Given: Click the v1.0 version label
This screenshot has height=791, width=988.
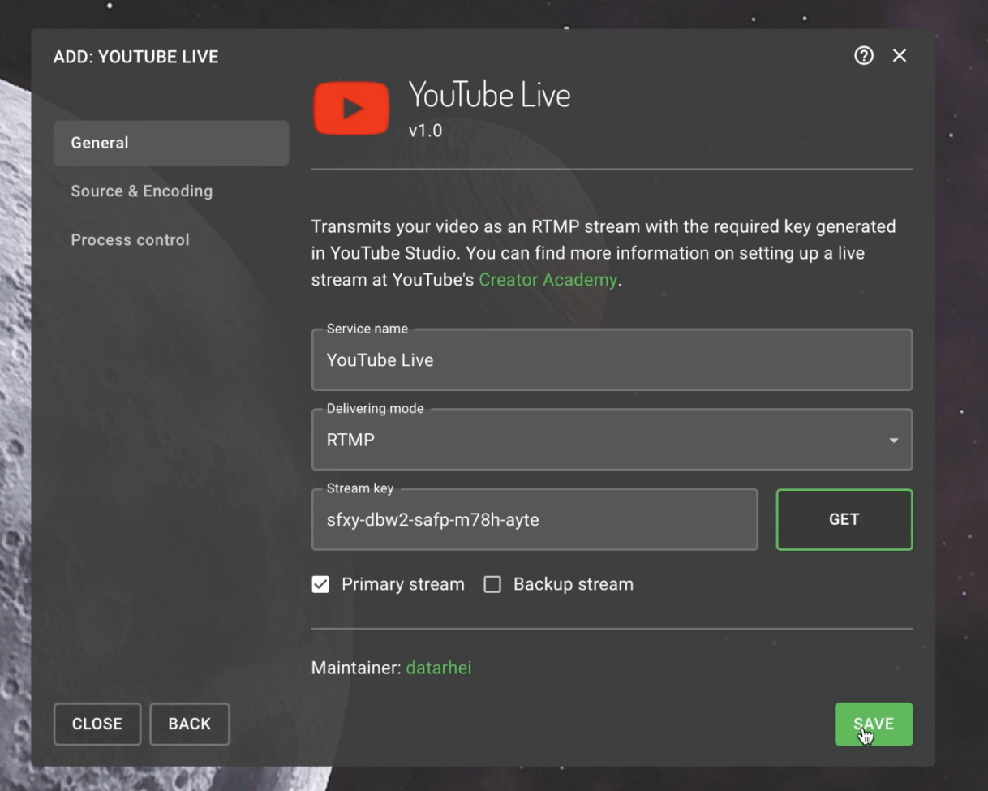Looking at the screenshot, I should click(x=425, y=131).
